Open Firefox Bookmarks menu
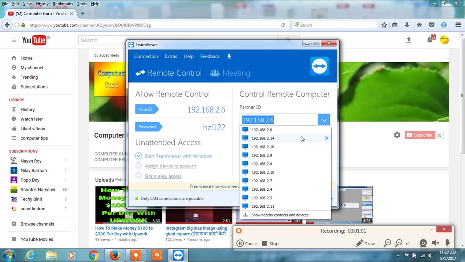 [x=63, y=4]
